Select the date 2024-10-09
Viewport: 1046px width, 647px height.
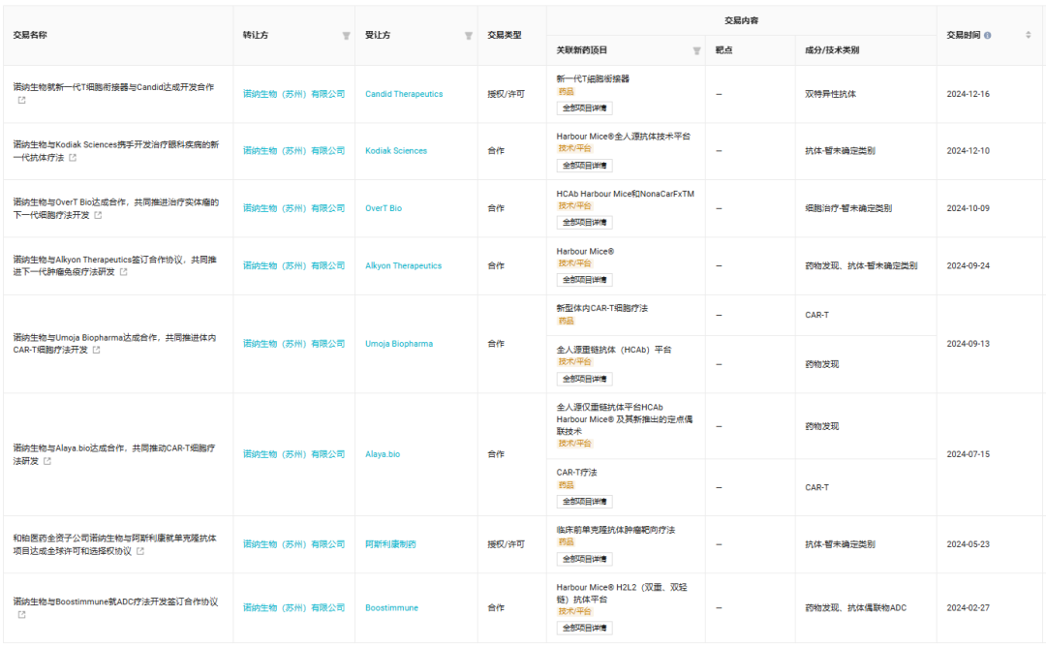click(968, 208)
